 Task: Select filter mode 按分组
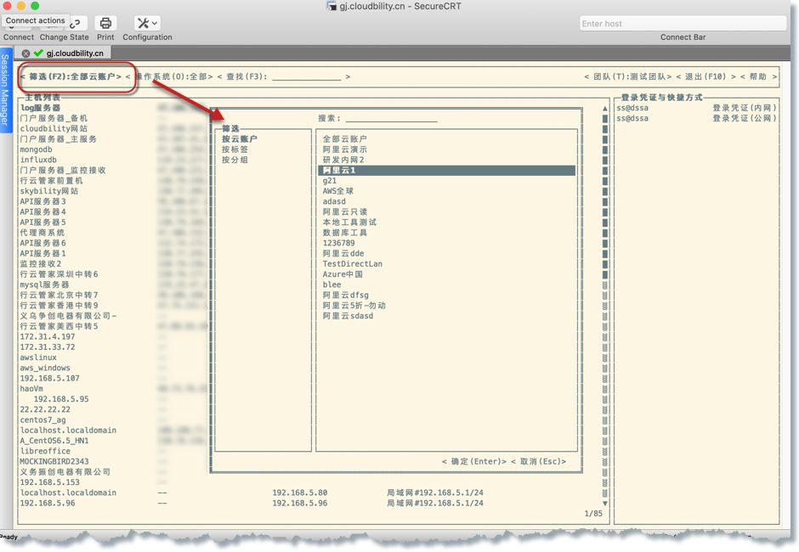click(235, 160)
